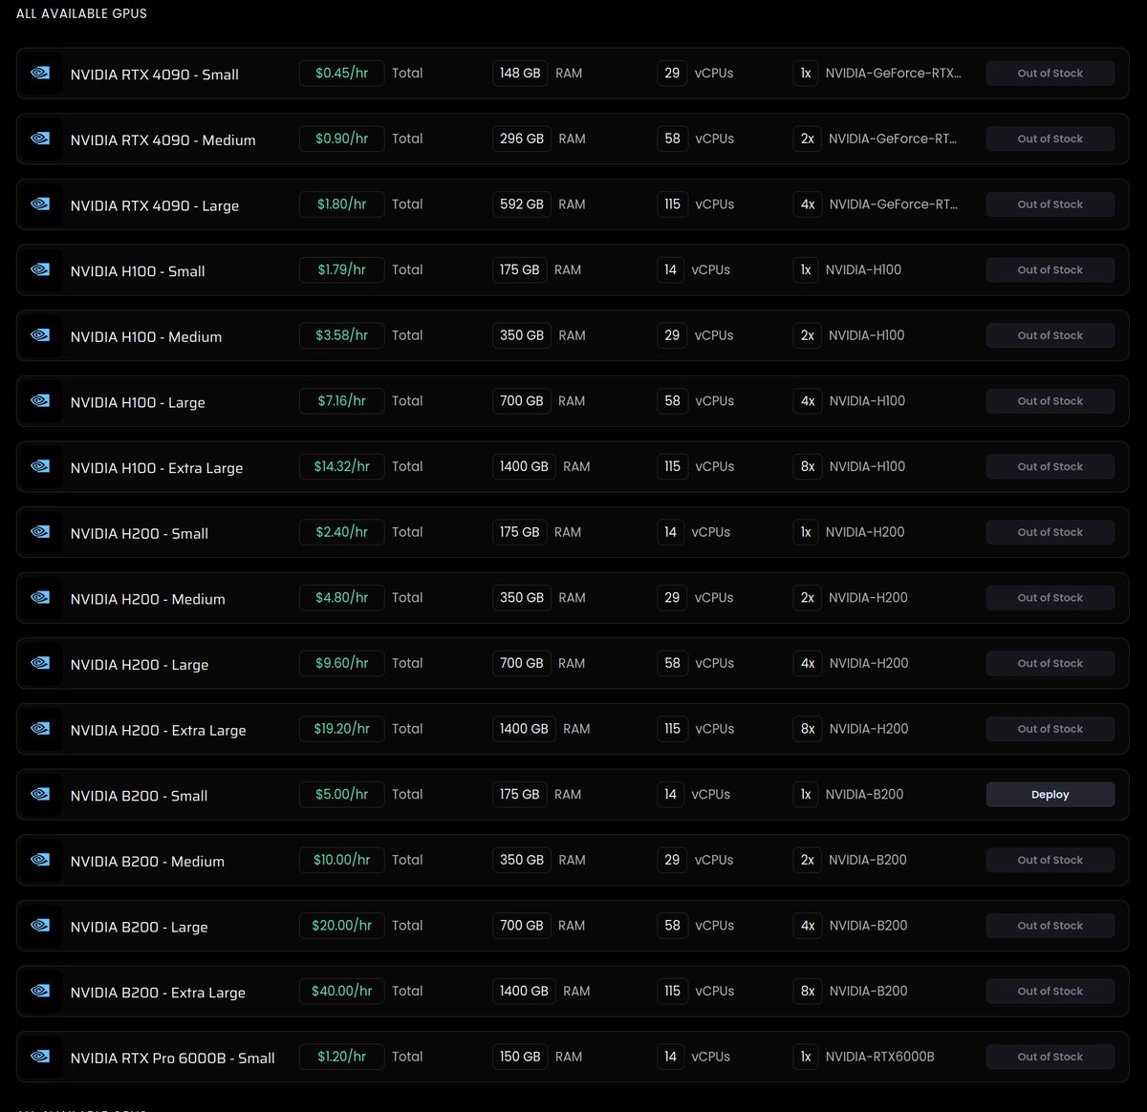Click the NVIDIA H200 - Extra Large name
The height and width of the screenshot is (1112, 1147).
(x=158, y=730)
